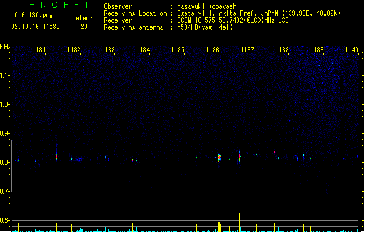Screen dimensions: 365x232
Task: Click the Ogata-vill. Akita-Pref. JAPAN location text
Action: (x=259, y=13)
